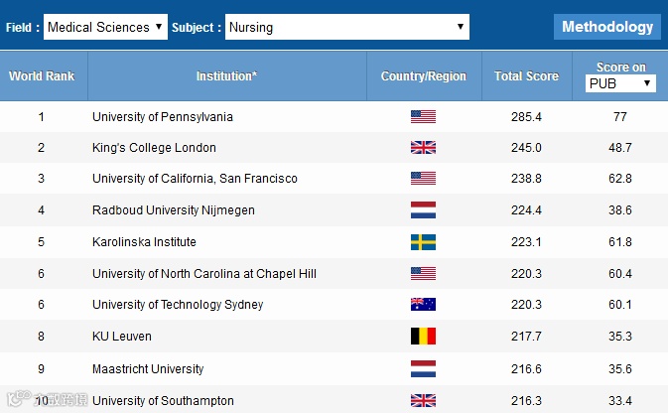This screenshot has height=413, width=668.
Task: Click the Country/Region column header
Action: [x=423, y=75]
